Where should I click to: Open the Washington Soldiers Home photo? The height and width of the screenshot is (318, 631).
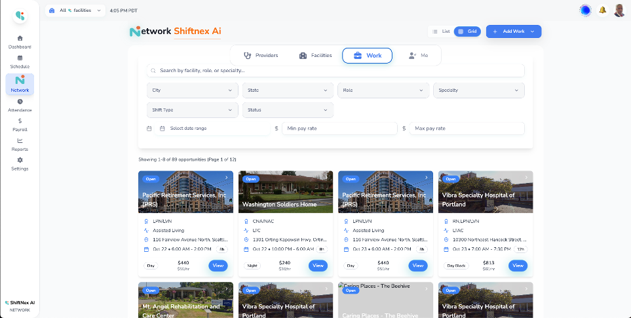[x=286, y=192]
